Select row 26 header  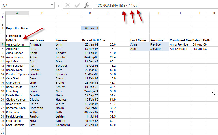[x=3, y=125]
